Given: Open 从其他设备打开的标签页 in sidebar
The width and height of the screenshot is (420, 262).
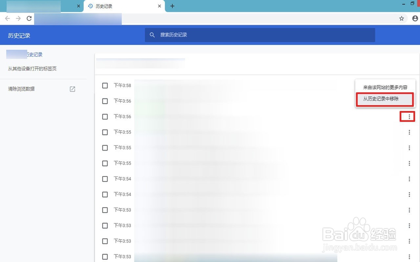Looking at the screenshot, I should pos(32,69).
